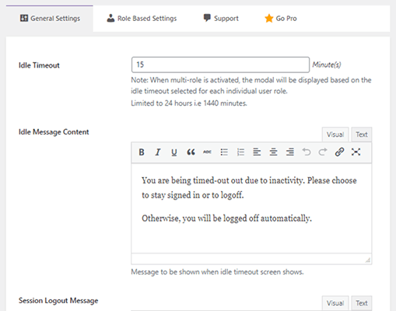This screenshot has height=311, width=396.
Task: Switch to Role Based Settings tab
Action: pyautogui.click(x=142, y=19)
